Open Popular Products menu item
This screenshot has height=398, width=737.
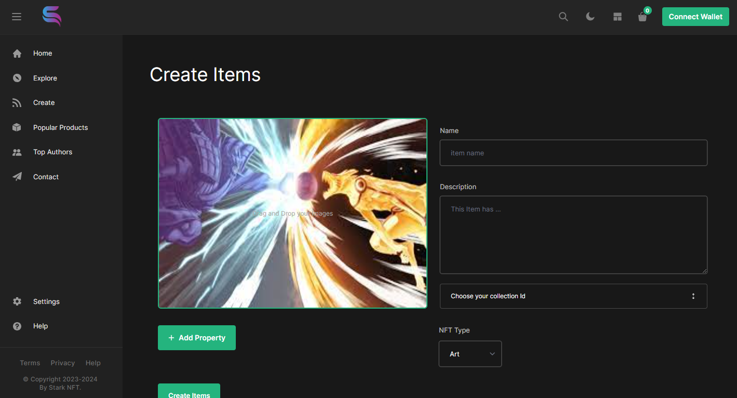click(61, 127)
